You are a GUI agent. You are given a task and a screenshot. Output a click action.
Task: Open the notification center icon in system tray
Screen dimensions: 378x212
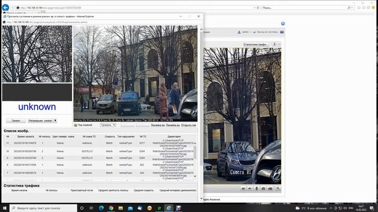point(372,208)
